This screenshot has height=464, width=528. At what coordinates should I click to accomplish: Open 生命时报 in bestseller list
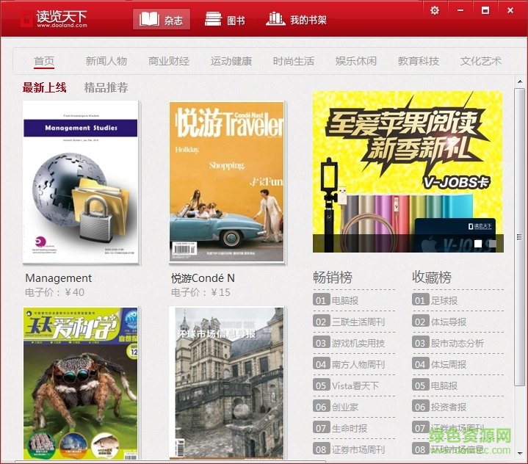point(350,428)
